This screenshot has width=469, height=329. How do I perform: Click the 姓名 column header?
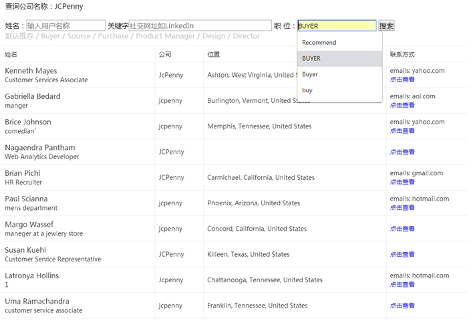11,54
